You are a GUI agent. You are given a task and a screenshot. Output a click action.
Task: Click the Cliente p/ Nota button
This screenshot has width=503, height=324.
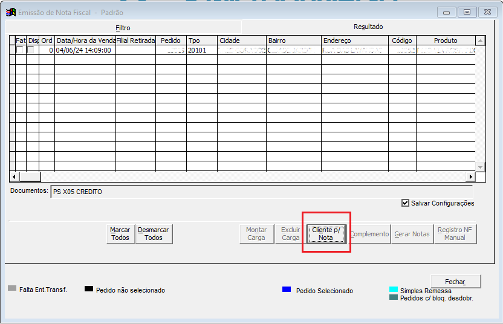(326, 234)
